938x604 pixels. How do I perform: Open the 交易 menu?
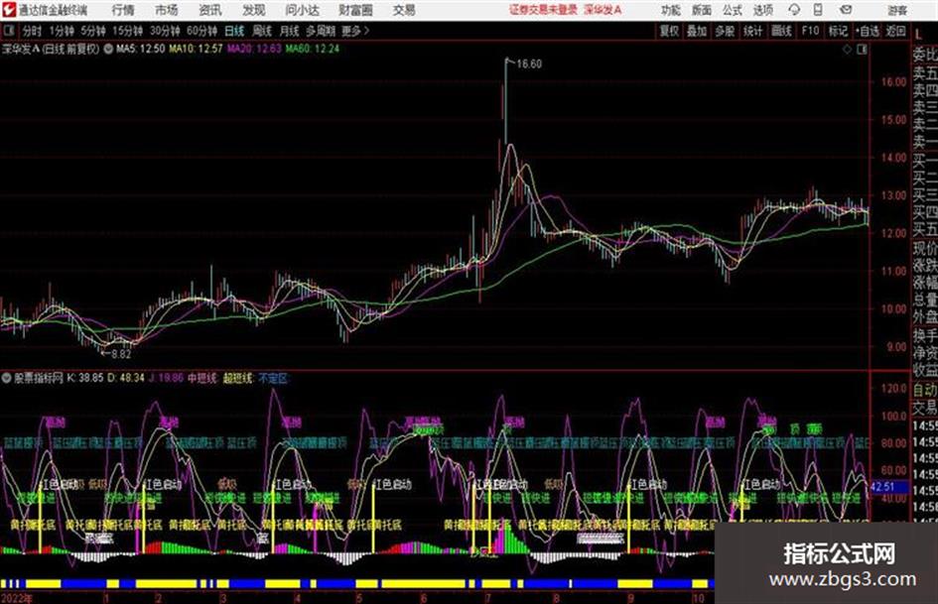(404, 10)
